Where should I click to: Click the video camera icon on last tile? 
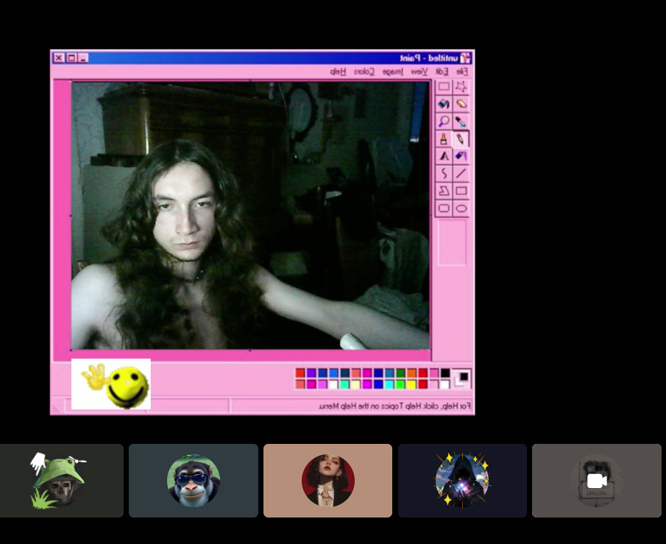[x=597, y=481]
